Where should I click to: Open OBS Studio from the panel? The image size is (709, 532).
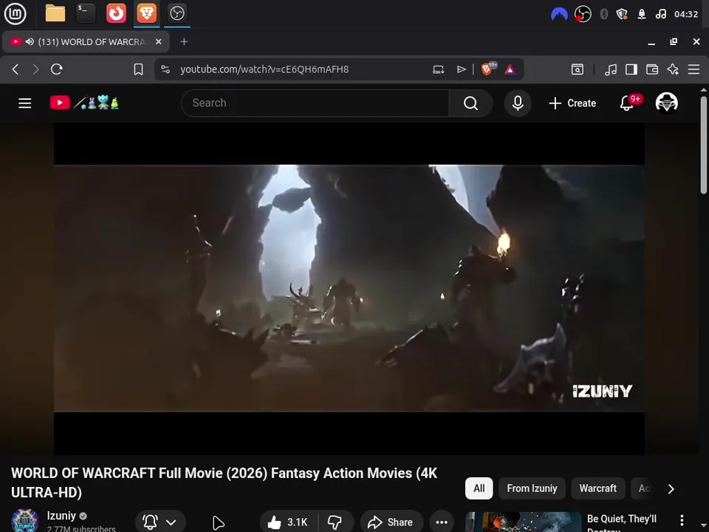pyautogui.click(x=177, y=13)
